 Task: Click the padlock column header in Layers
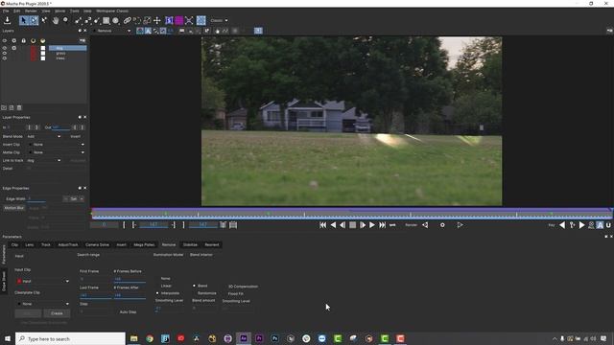(23, 40)
